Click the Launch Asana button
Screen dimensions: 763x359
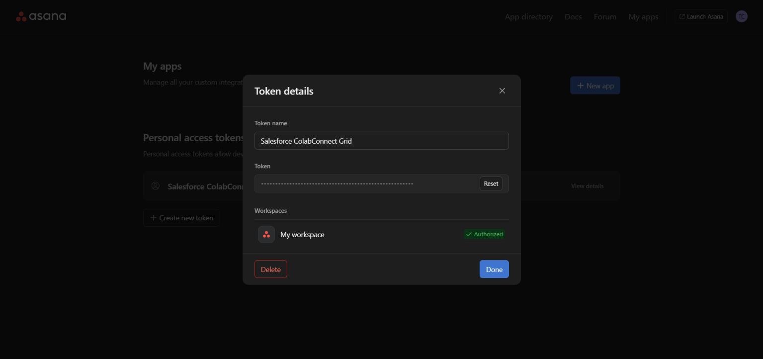pyautogui.click(x=701, y=16)
